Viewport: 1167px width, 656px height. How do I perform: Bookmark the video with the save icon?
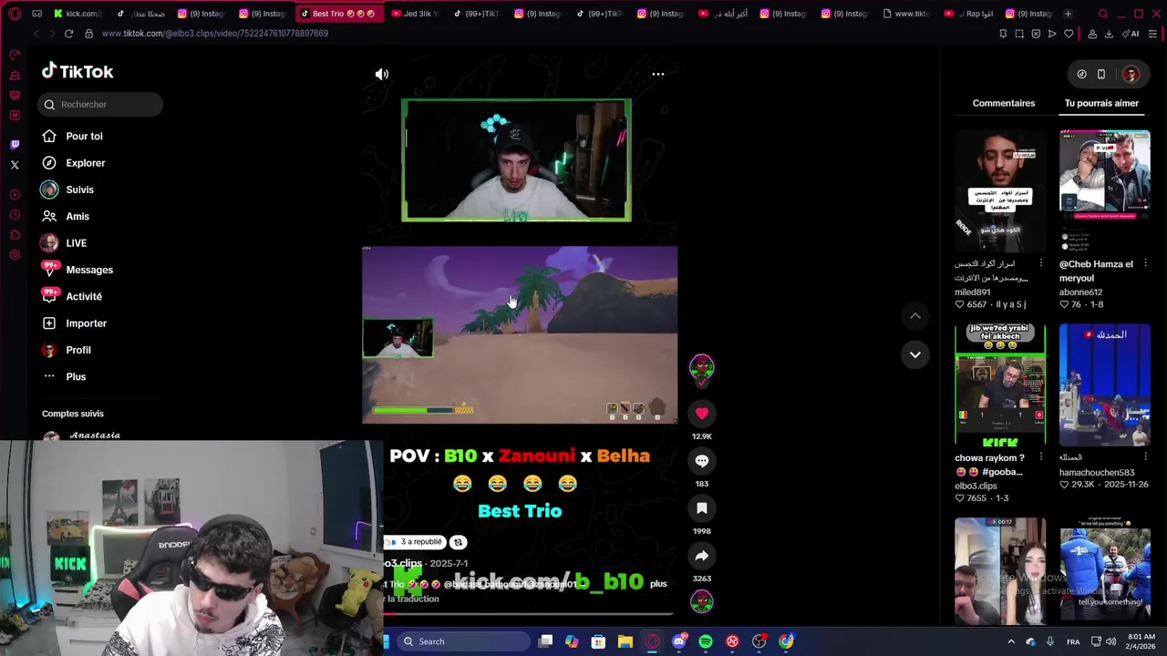(702, 508)
